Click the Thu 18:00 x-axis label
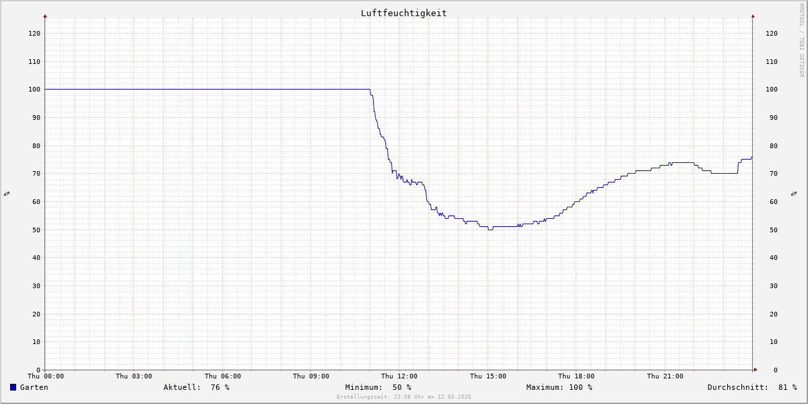 [576, 376]
